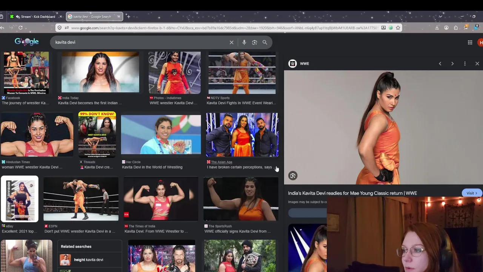Click the WWE source logo in the preview
The image size is (483, 272).
click(x=292, y=63)
